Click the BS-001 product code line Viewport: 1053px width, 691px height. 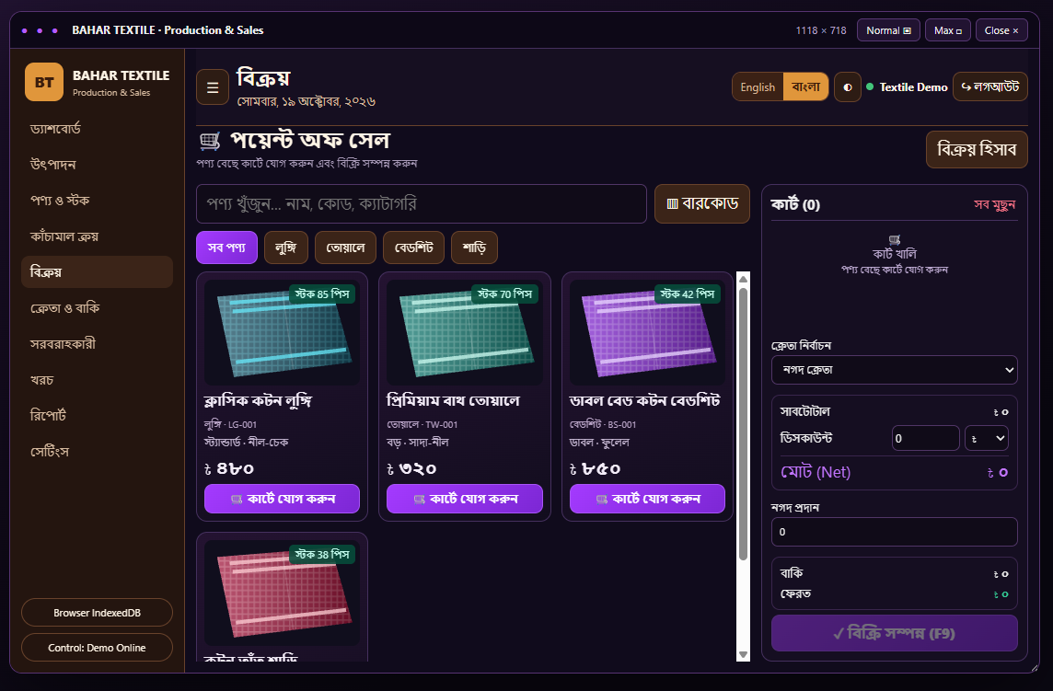(603, 424)
